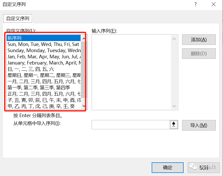
Task: Click the import from cells range field
Action: tap(130, 125)
